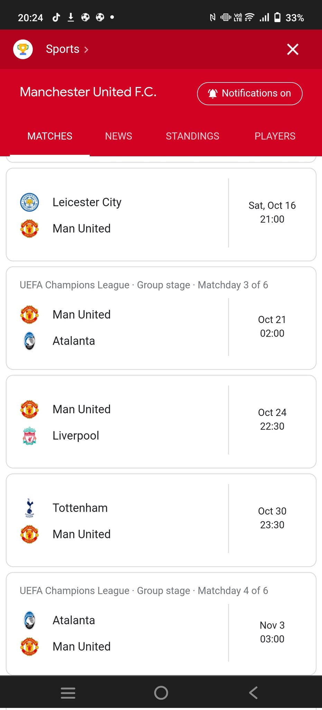Tap the Leicester City crest icon

[x=29, y=202]
